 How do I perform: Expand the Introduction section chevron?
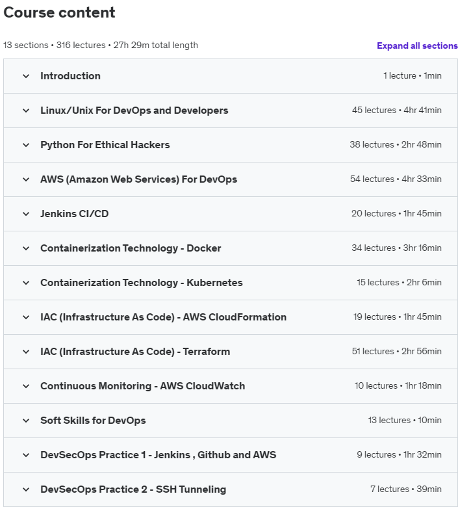pyautogui.click(x=26, y=76)
